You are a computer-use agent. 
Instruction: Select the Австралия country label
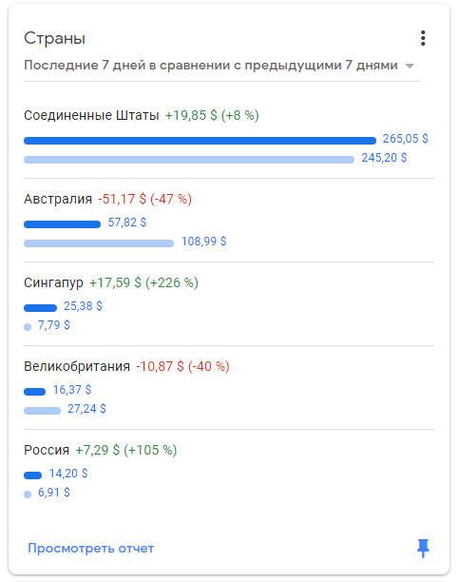point(58,200)
